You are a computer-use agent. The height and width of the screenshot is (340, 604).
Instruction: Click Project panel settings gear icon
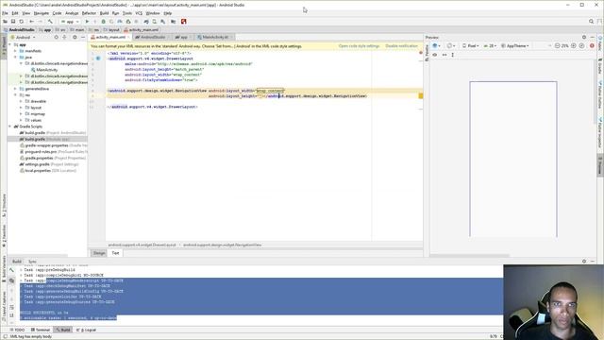(x=75, y=38)
